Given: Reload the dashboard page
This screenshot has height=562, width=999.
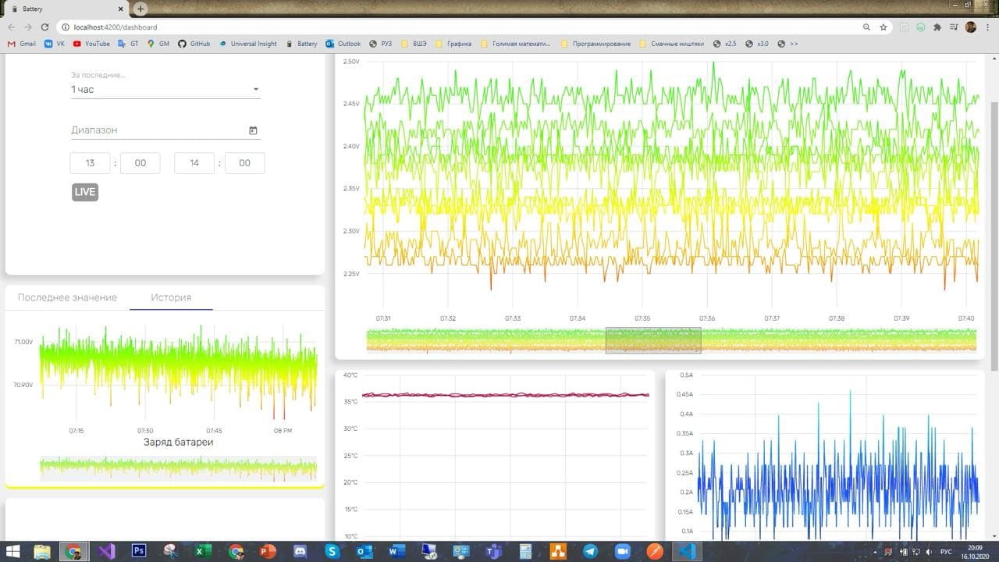Looking at the screenshot, I should (45, 27).
